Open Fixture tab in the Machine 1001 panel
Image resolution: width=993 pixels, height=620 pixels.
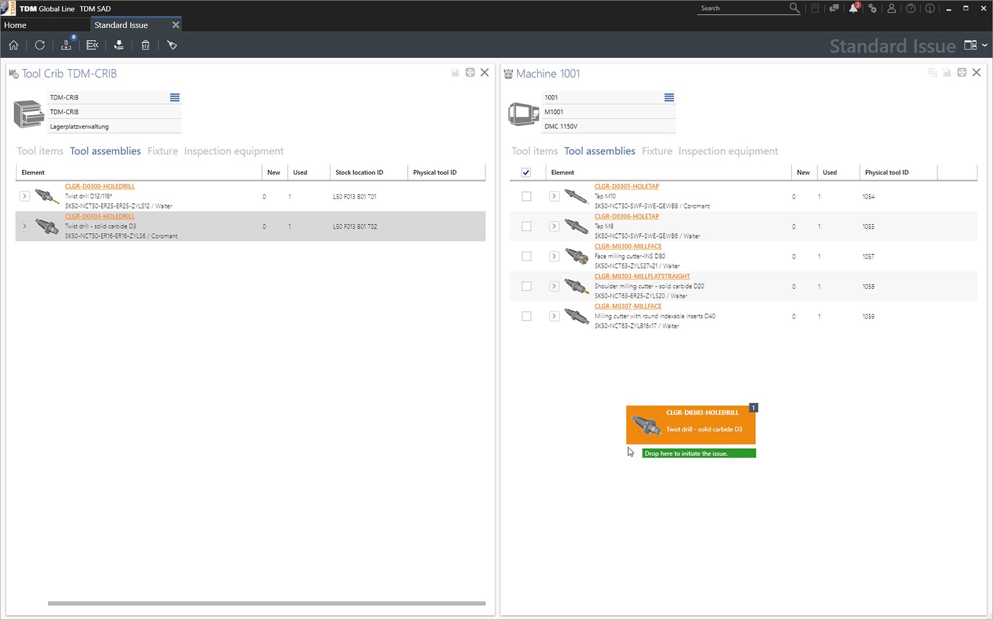point(657,151)
